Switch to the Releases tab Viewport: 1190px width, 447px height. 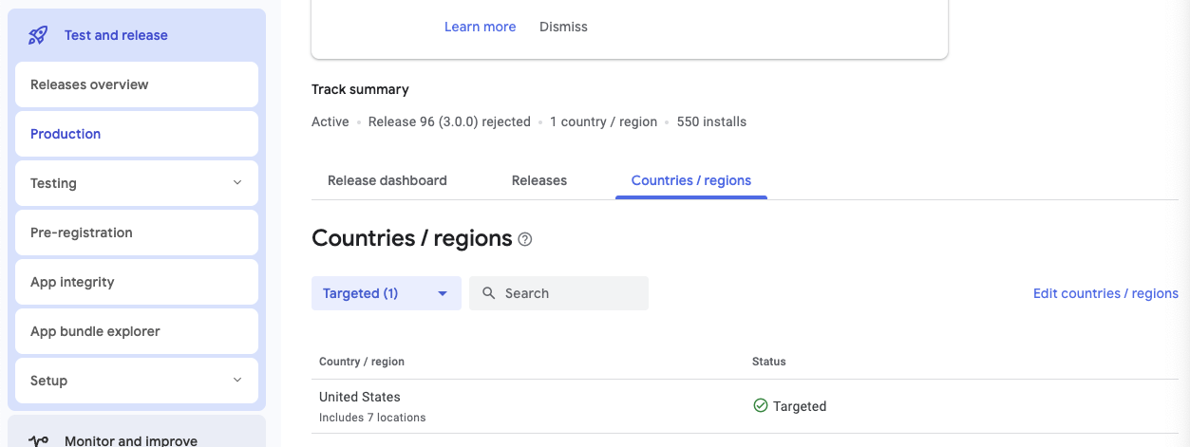coord(539,180)
